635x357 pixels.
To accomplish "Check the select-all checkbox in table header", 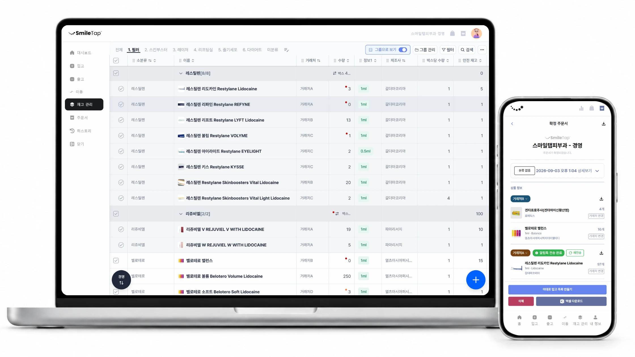I will tap(116, 61).
